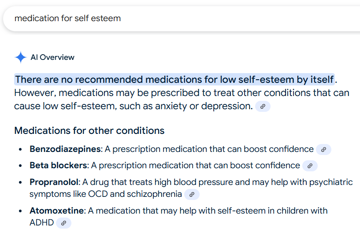Click the highlighted 'no recommended medications' sentence

174,79
